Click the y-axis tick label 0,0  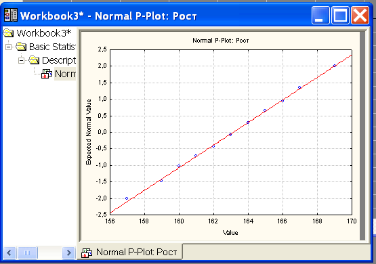point(102,132)
